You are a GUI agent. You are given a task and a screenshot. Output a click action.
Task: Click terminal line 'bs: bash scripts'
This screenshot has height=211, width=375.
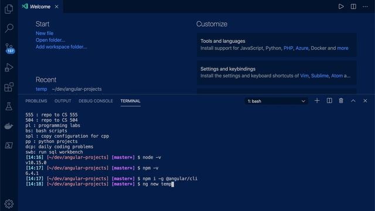pyautogui.click(x=46, y=131)
